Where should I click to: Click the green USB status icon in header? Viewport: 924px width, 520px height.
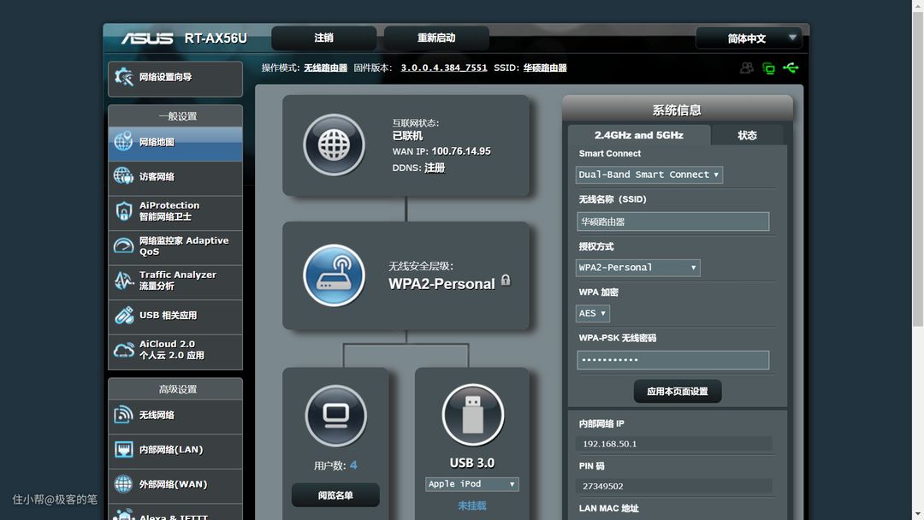pos(791,68)
